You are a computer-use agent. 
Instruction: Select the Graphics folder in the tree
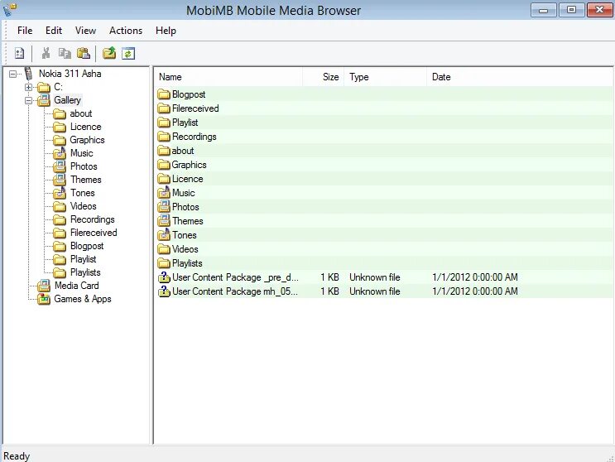pyautogui.click(x=87, y=141)
